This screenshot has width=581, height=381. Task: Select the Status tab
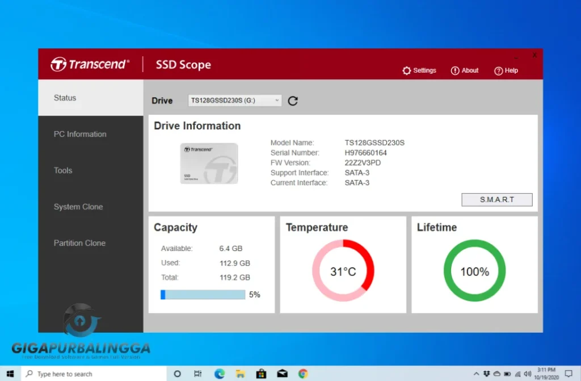(x=65, y=97)
